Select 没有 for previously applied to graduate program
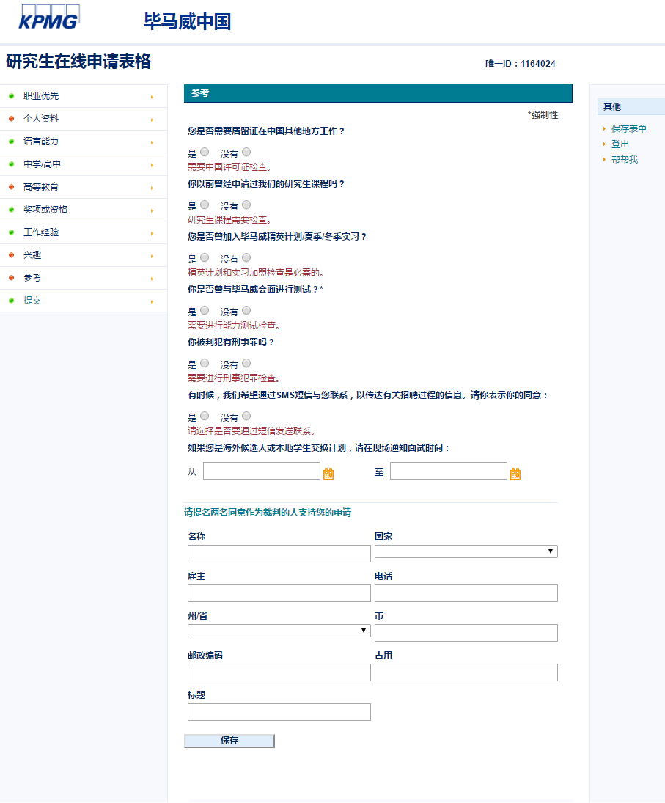The height and width of the screenshot is (803, 665). pyautogui.click(x=247, y=205)
